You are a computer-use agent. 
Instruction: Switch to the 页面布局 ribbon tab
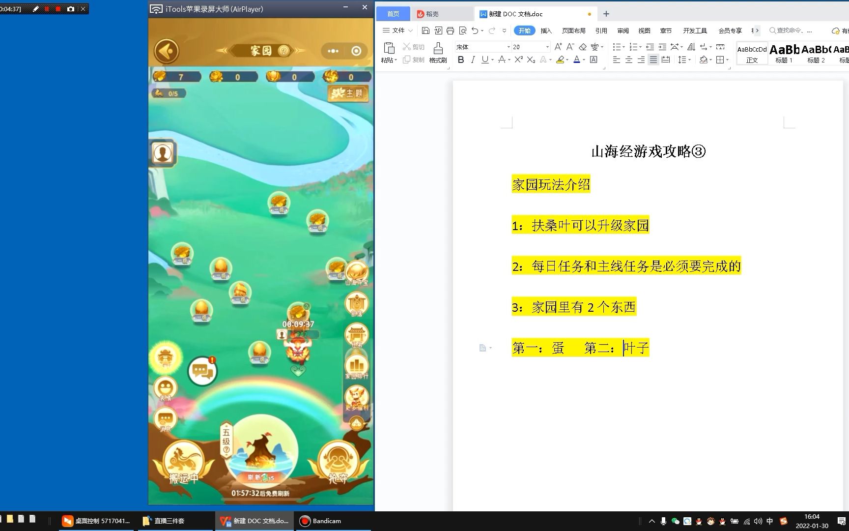pos(573,30)
